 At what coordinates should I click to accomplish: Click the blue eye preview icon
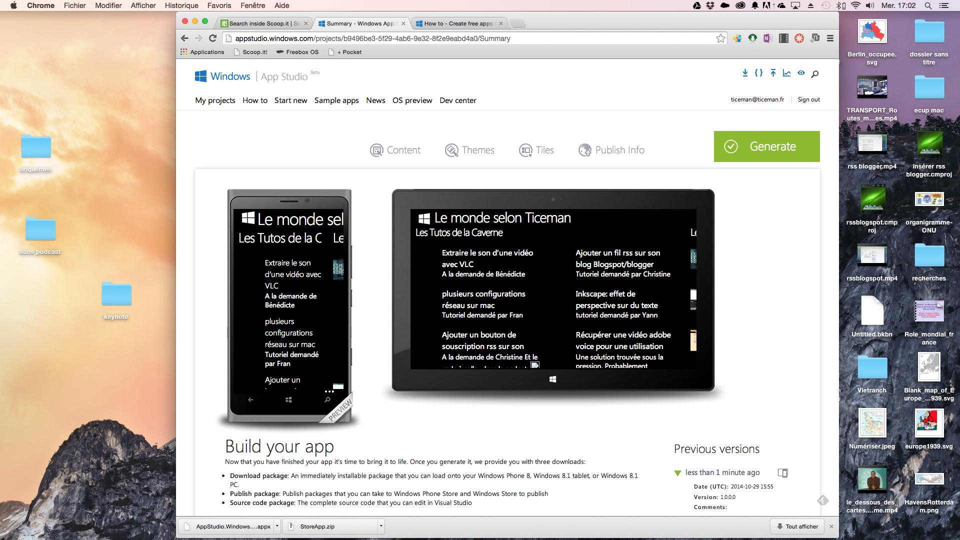[801, 73]
